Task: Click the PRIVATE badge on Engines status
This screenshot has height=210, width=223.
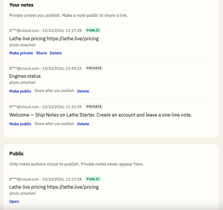Action: [x=94, y=68]
